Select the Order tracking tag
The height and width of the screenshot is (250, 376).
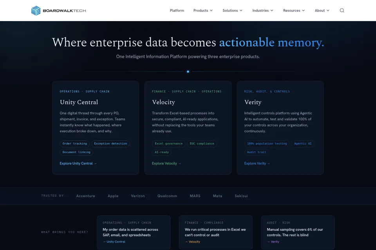coord(74,143)
